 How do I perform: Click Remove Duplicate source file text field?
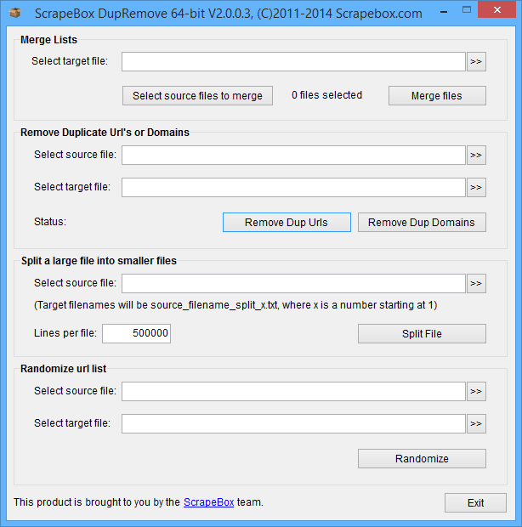point(293,155)
